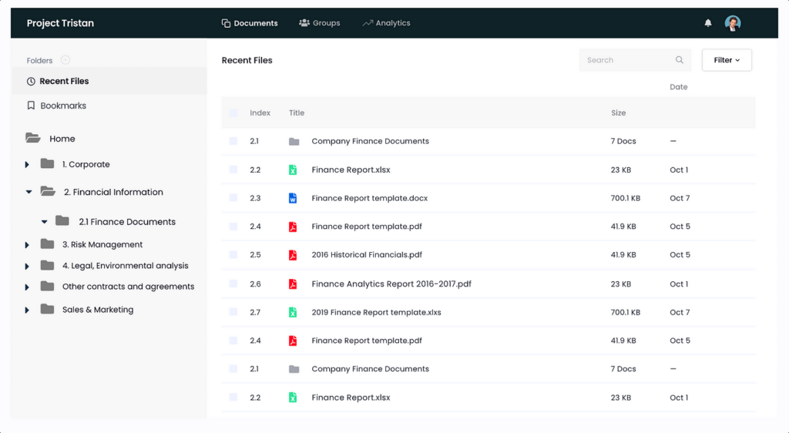789x433 pixels.
Task: Open Bookmarks in the sidebar
Action: click(x=63, y=106)
